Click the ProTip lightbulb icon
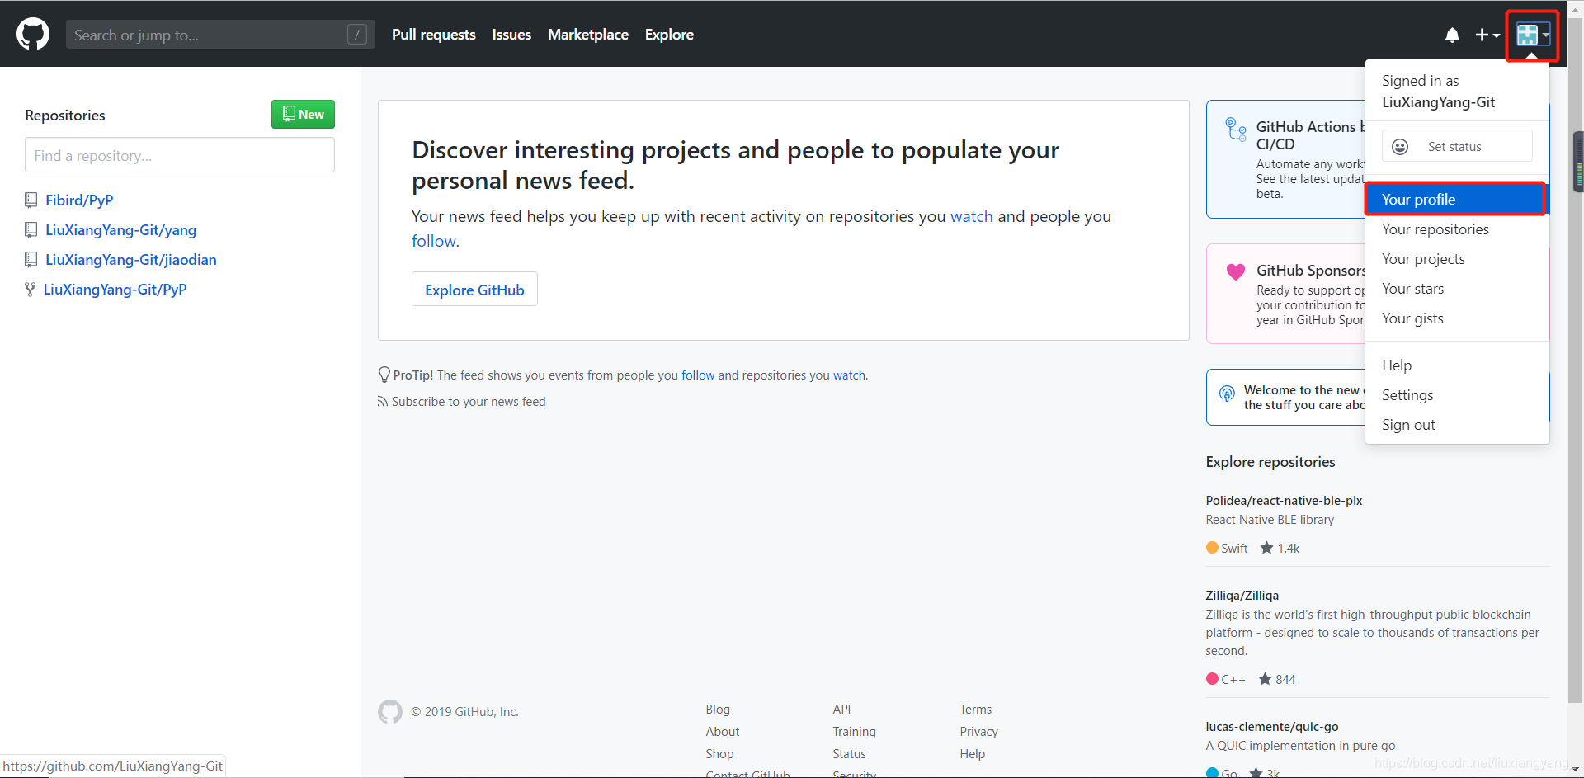This screenshot has height=778, width=1584. 384,375
